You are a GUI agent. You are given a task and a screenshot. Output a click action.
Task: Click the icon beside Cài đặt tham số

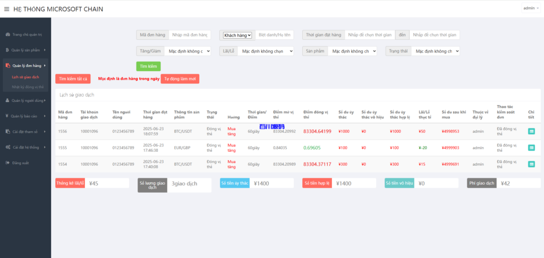point(7,132)
